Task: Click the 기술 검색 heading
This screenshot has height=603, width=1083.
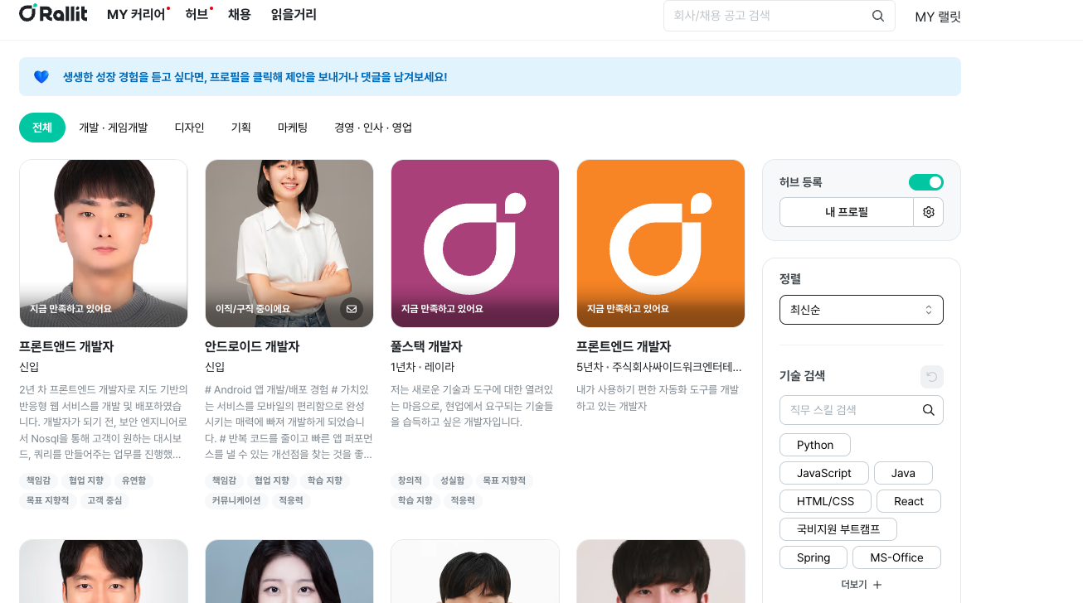Action: click(x=802, y=376)
